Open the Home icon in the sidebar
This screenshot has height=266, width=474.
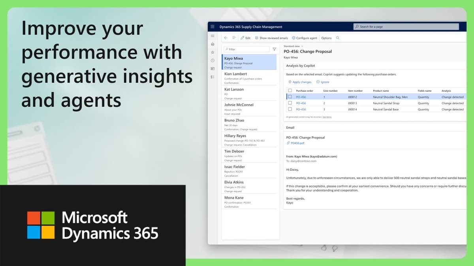213,44
